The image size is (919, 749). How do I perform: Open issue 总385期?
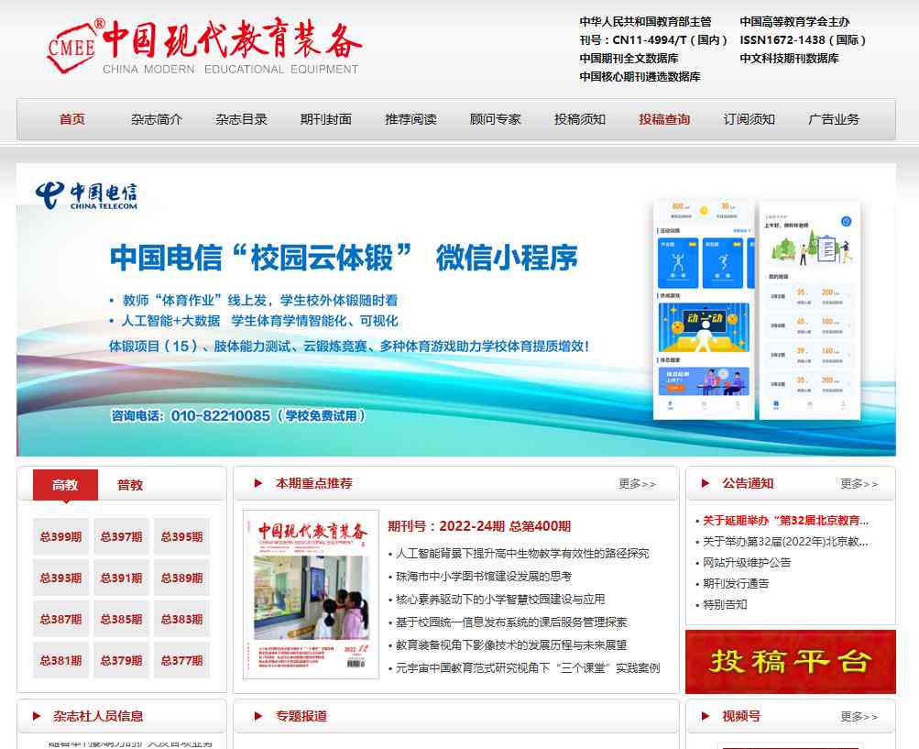pos(121,619)
